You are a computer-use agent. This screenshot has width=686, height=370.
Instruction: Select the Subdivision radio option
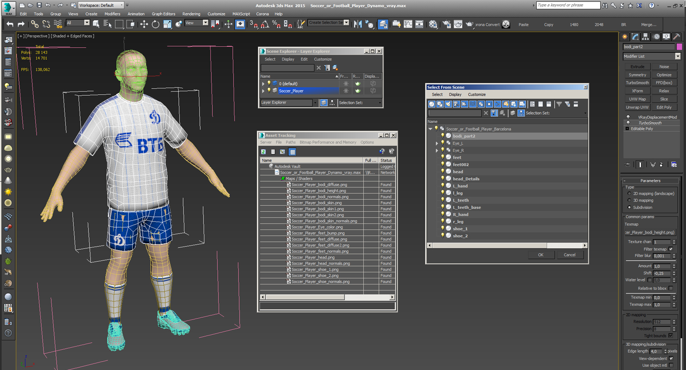pos(629,207)
